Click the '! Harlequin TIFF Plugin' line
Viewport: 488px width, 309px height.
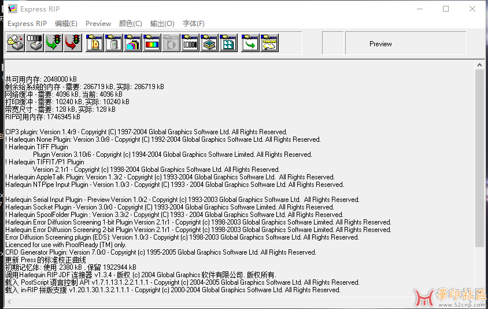36,147
